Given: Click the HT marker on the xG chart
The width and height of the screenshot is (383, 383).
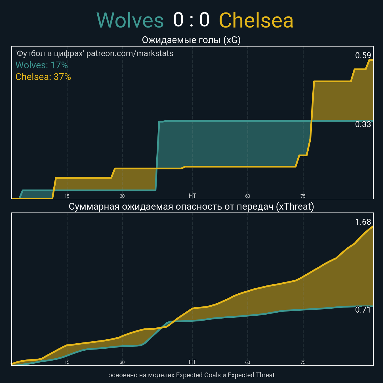Looking at the screenshot, I should click(x=192, y=196).
